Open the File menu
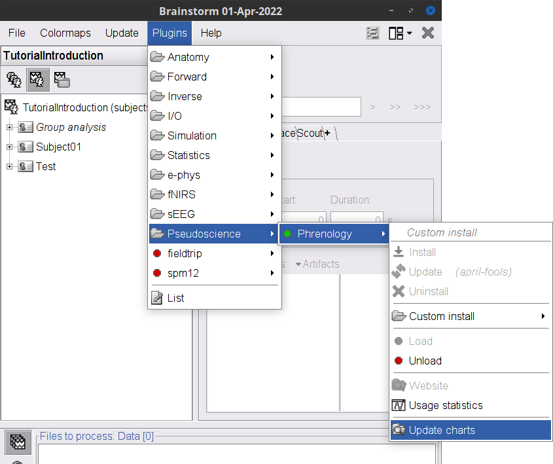The height and width of the screenshot is (464, 553). pyautogui.click(x=17, y=33)
